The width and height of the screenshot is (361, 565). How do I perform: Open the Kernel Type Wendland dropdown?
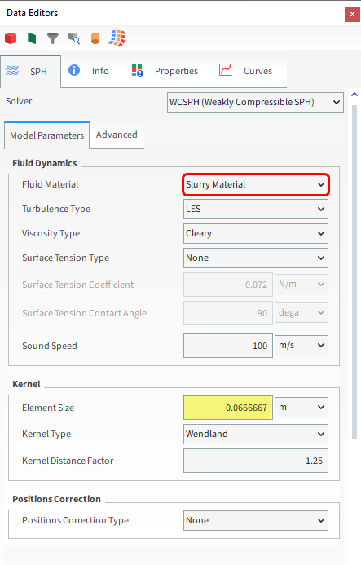[x=256, y=434]
